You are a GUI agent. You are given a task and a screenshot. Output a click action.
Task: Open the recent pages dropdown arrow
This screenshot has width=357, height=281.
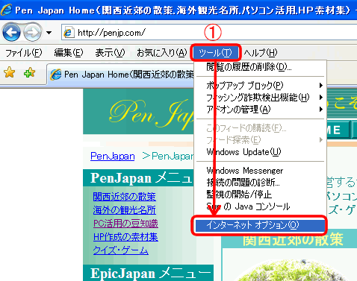49,33
